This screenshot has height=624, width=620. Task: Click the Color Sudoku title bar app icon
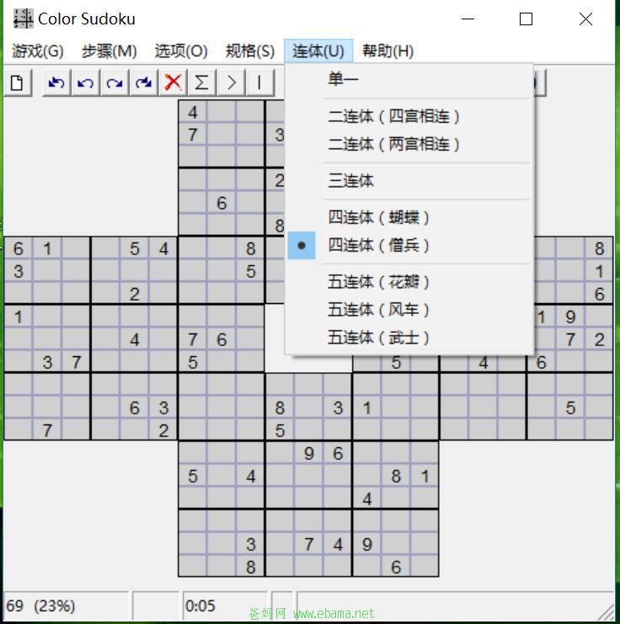(23, 19)
